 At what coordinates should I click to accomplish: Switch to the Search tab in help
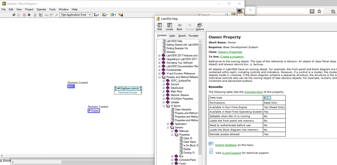182,36
